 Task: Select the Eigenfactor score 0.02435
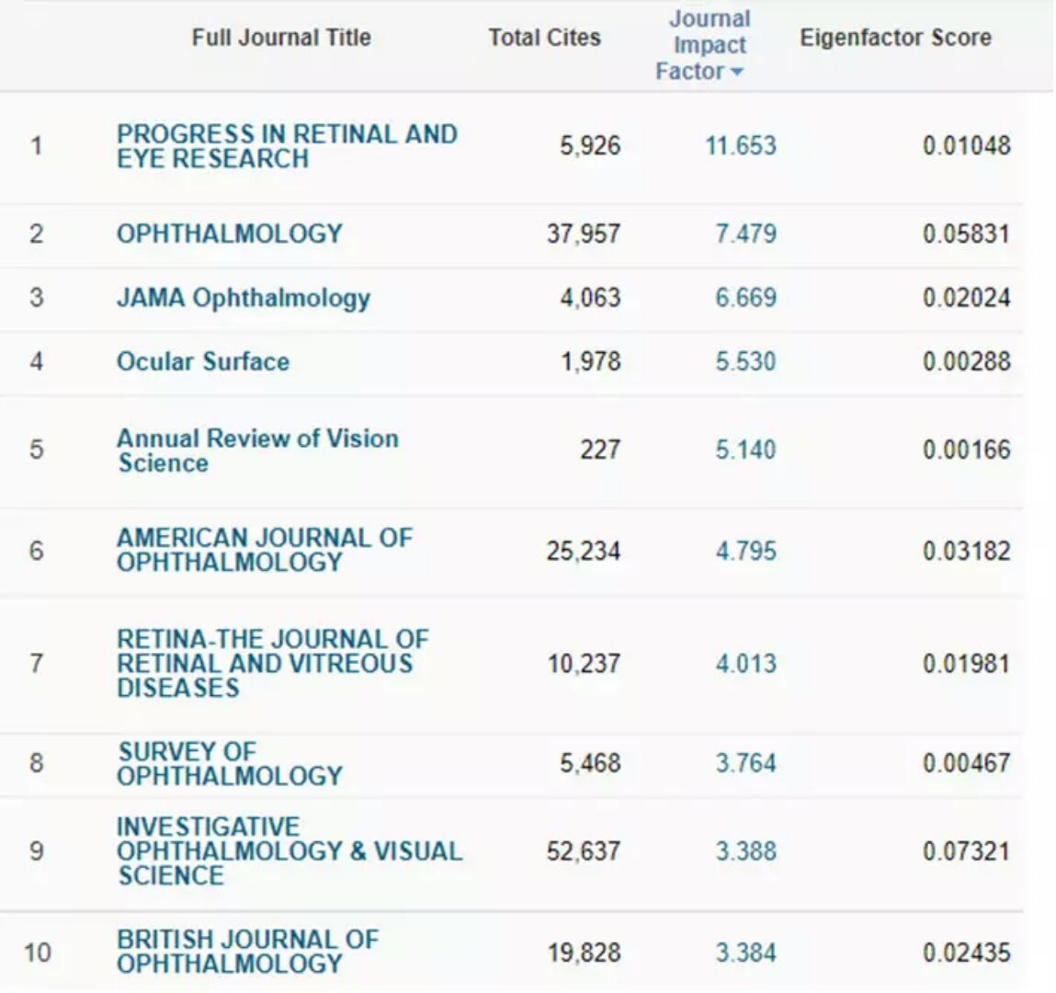(x=967, y=953)
